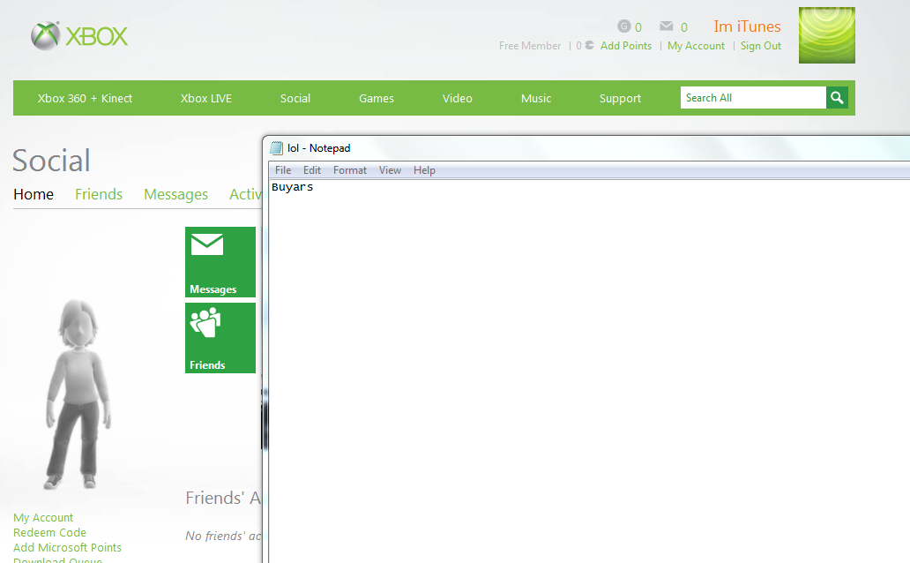Screen dimensions: 910x563
Task: Click the search magnifier button
Action: tap(837, 98)
